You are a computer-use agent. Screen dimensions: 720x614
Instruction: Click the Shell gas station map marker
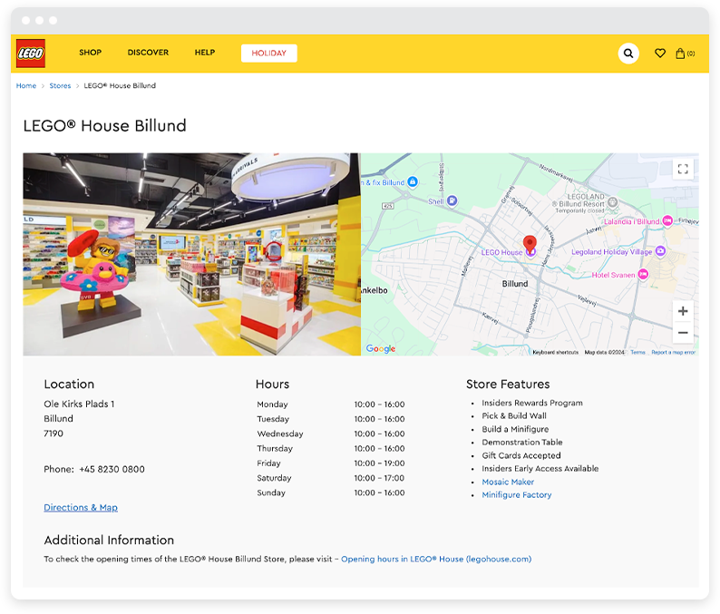(x=452, y=200)
